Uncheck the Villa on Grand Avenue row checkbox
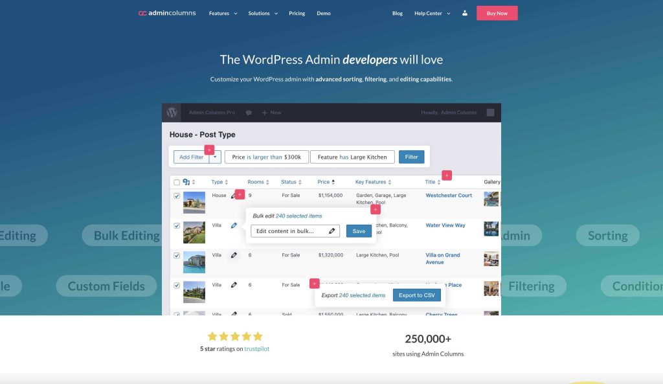The image size is (663, 384). tap(177, 256)
